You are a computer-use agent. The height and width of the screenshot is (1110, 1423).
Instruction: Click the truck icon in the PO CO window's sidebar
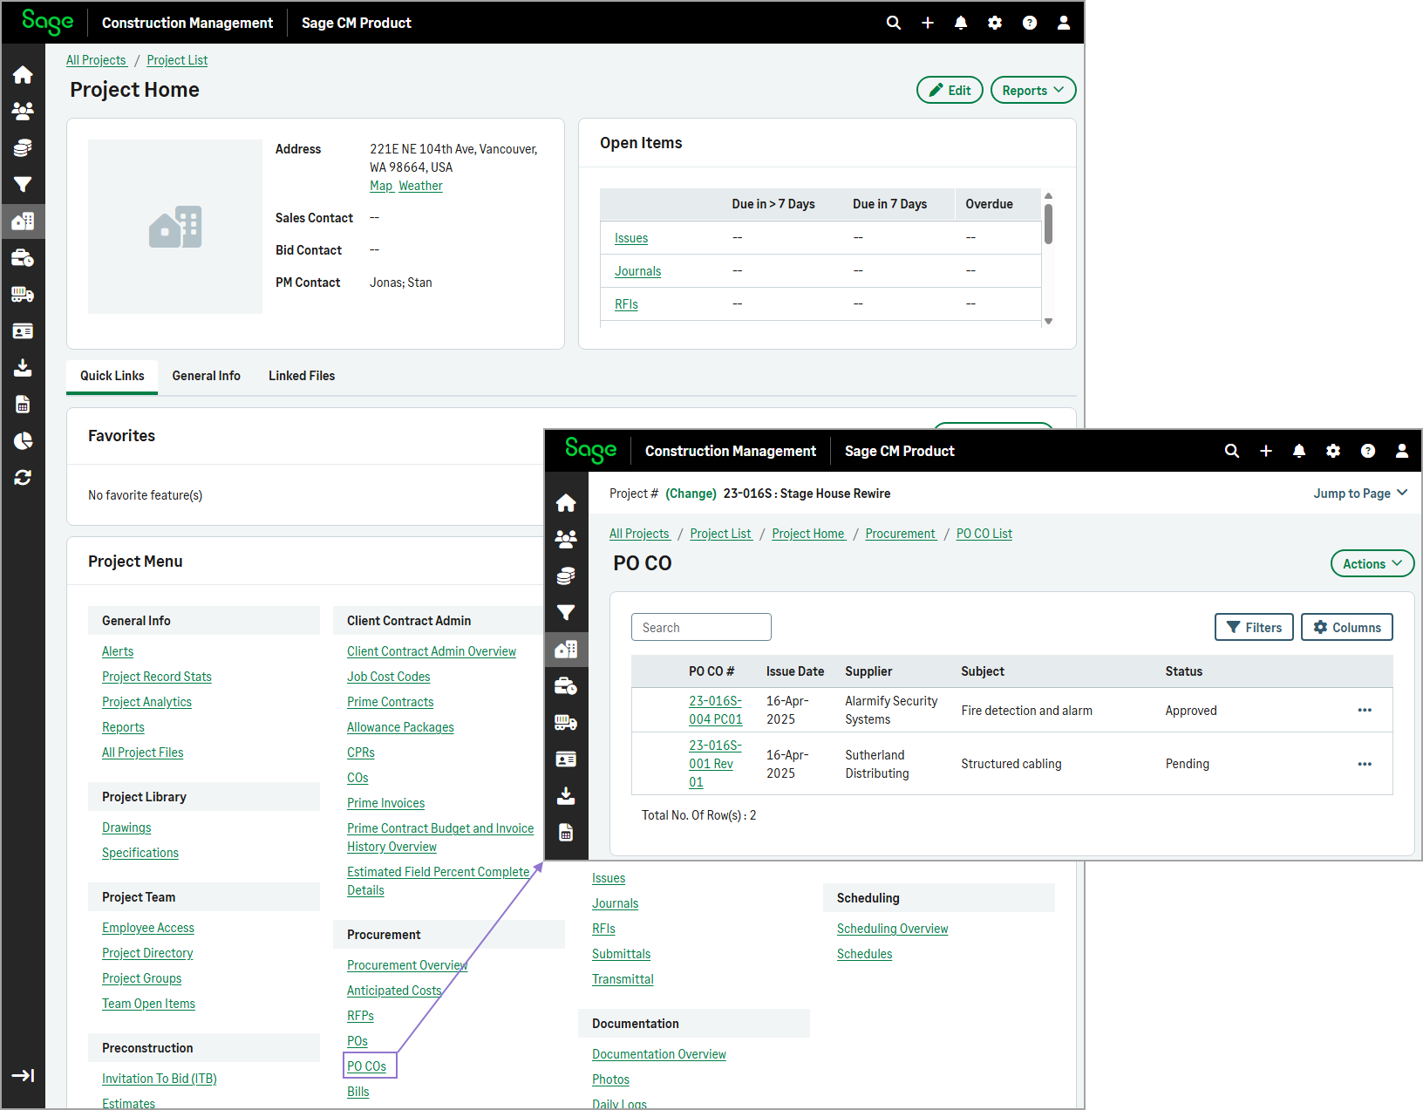click(566, 723)
